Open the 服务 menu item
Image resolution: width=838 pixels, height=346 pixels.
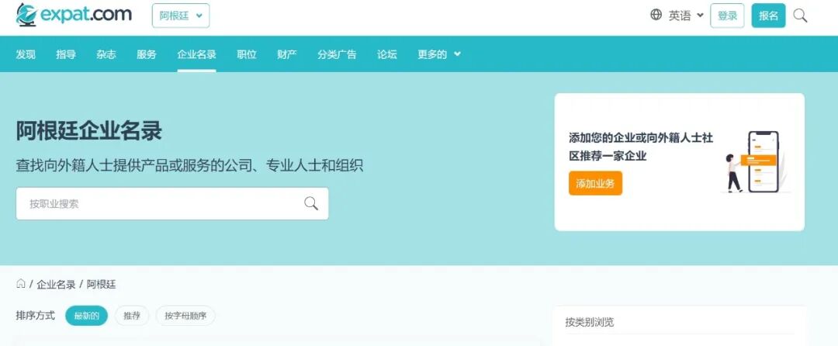[147, 54]
